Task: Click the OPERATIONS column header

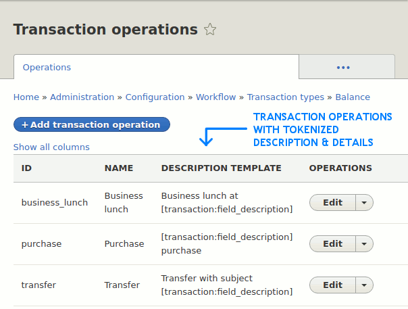Action: pyautogui.click(x=340, y=168)
